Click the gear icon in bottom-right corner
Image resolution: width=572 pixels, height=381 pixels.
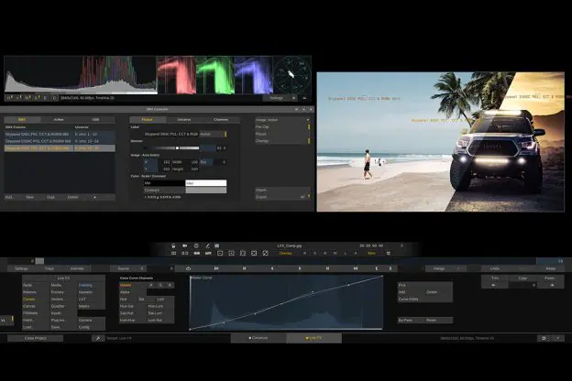coord(544,338)
